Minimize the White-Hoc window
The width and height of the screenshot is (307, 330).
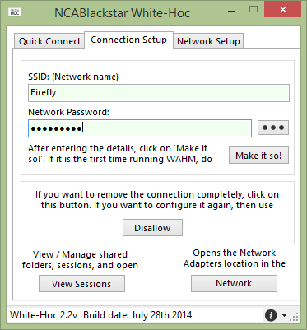pos(231,12)
